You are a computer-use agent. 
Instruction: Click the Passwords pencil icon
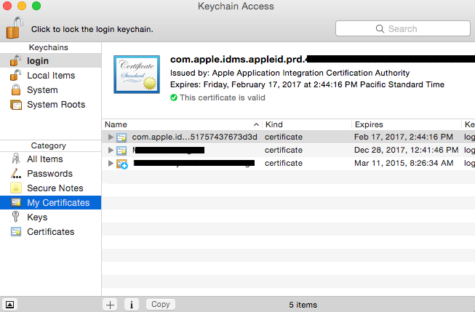coord(16,173)
